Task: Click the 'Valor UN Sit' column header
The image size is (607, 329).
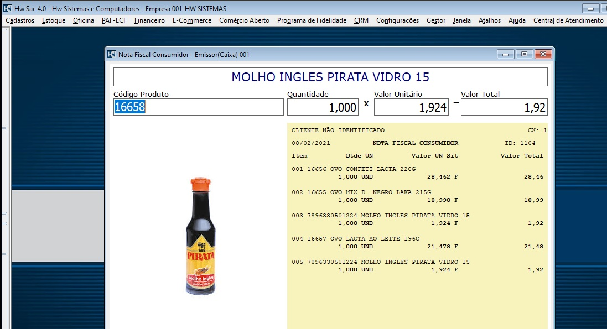Action: coord(435,156)
